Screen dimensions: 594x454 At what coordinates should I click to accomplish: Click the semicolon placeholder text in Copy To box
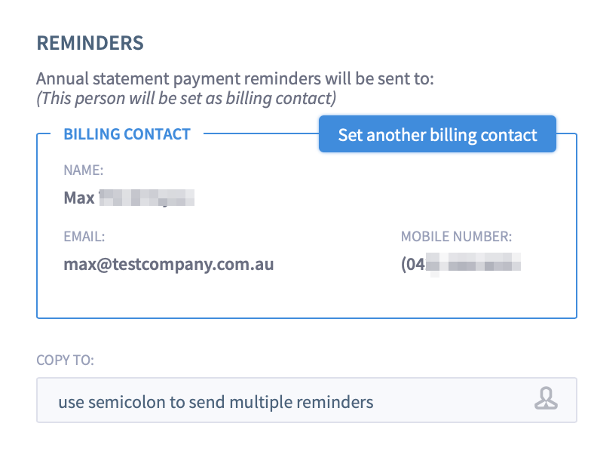point(216,402)
